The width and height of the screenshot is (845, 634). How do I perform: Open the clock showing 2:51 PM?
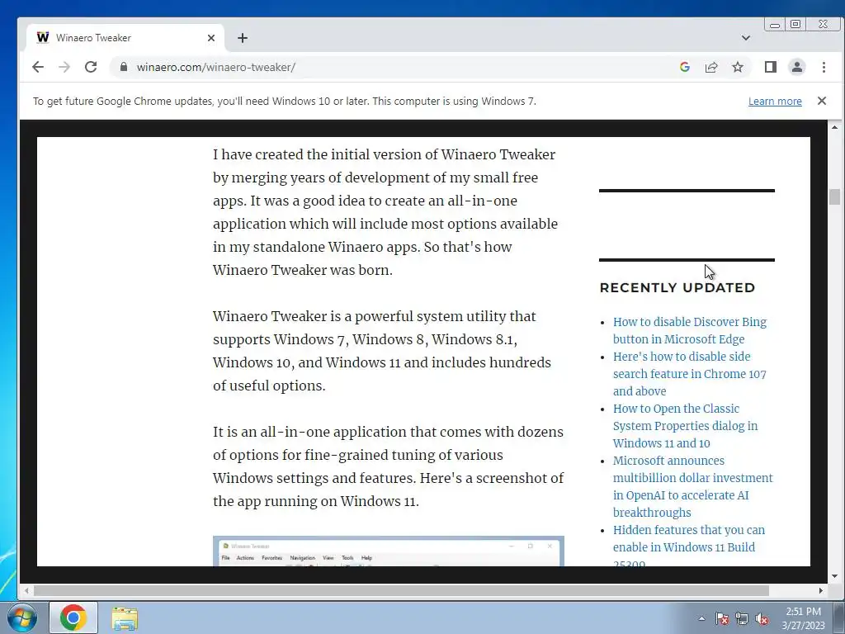pyautogui.click(x=804, y=618)
